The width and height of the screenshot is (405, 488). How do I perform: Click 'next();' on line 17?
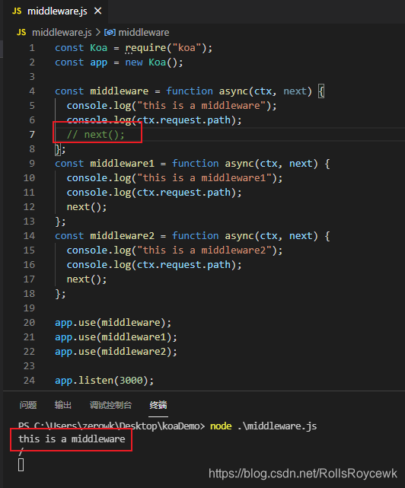point(87,279)
